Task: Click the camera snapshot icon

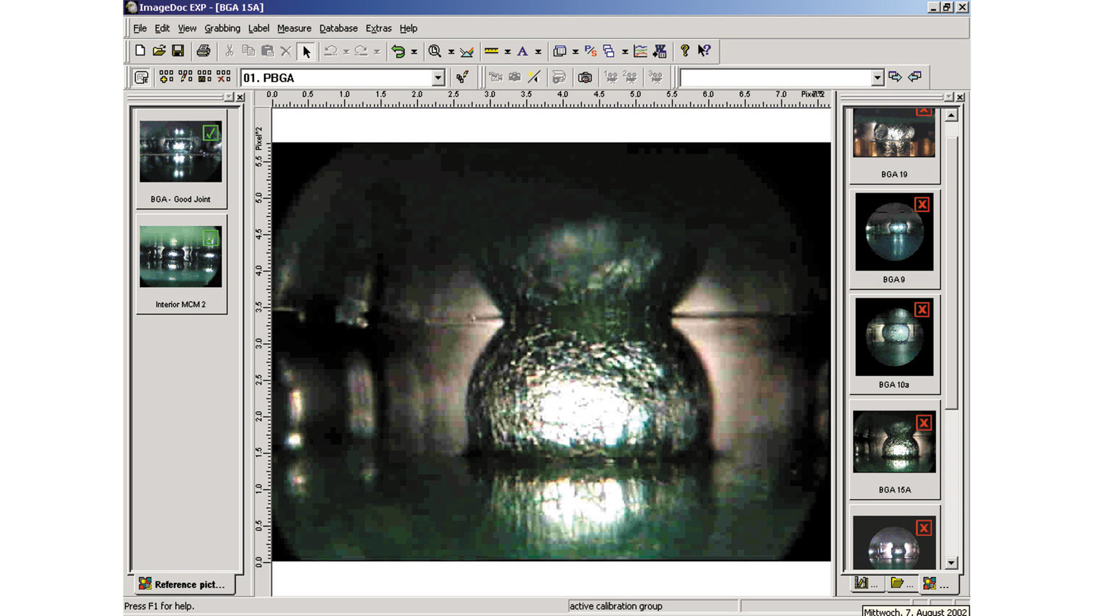Action: coord(585,77)
